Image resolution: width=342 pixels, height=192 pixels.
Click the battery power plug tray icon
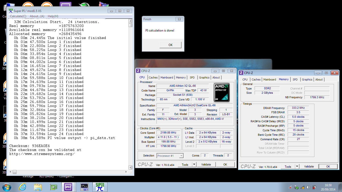coord(314,187)
